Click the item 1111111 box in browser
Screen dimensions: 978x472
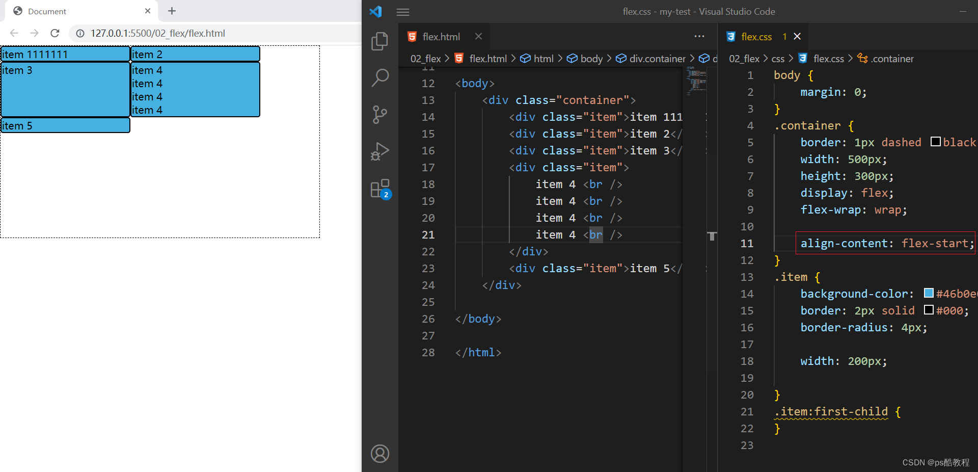(x=65, y=54)
